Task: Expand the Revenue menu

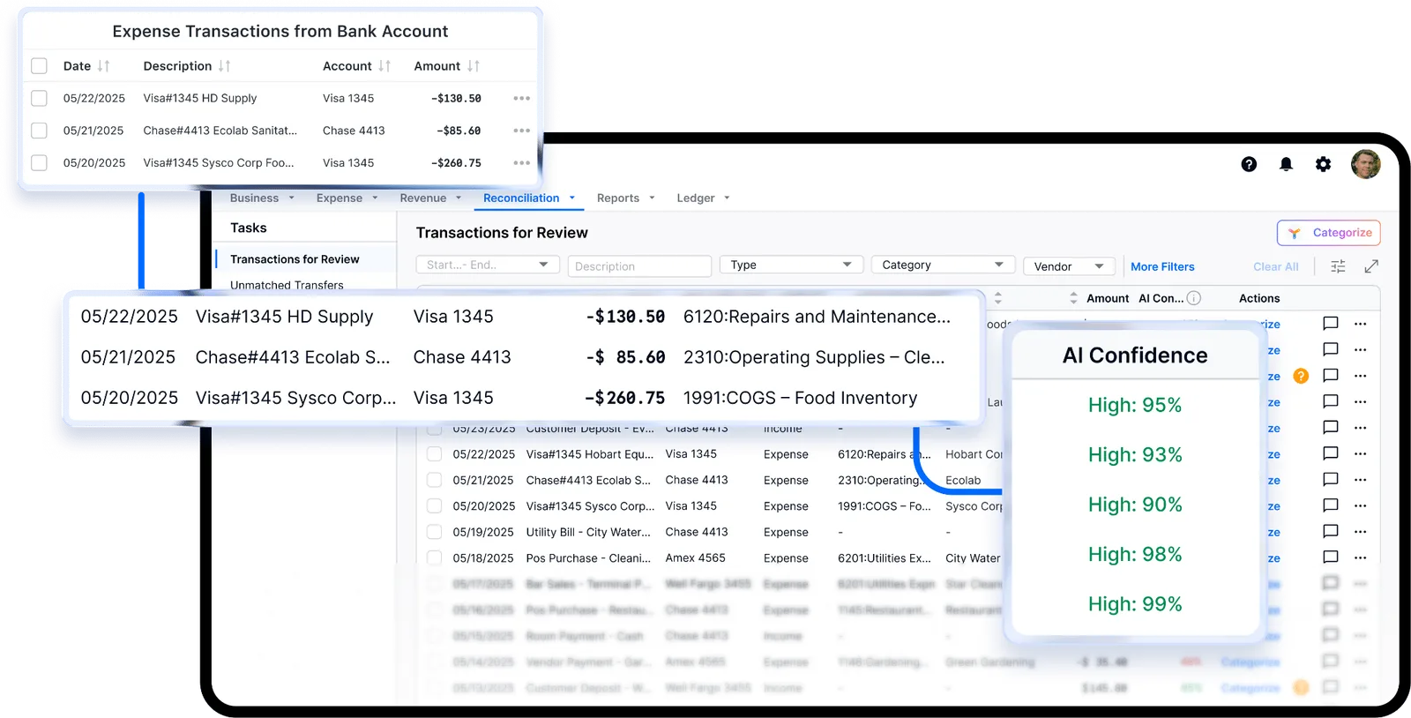Action: pyautogui.click(x=430, y=198)
